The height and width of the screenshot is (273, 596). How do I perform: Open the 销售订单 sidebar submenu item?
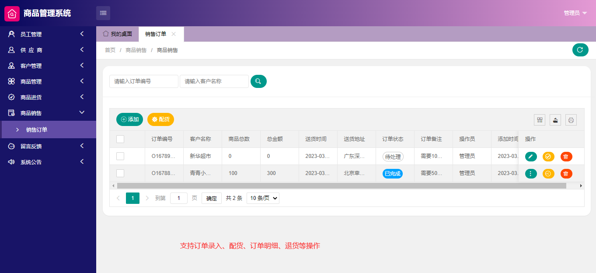tap(48, 129)
